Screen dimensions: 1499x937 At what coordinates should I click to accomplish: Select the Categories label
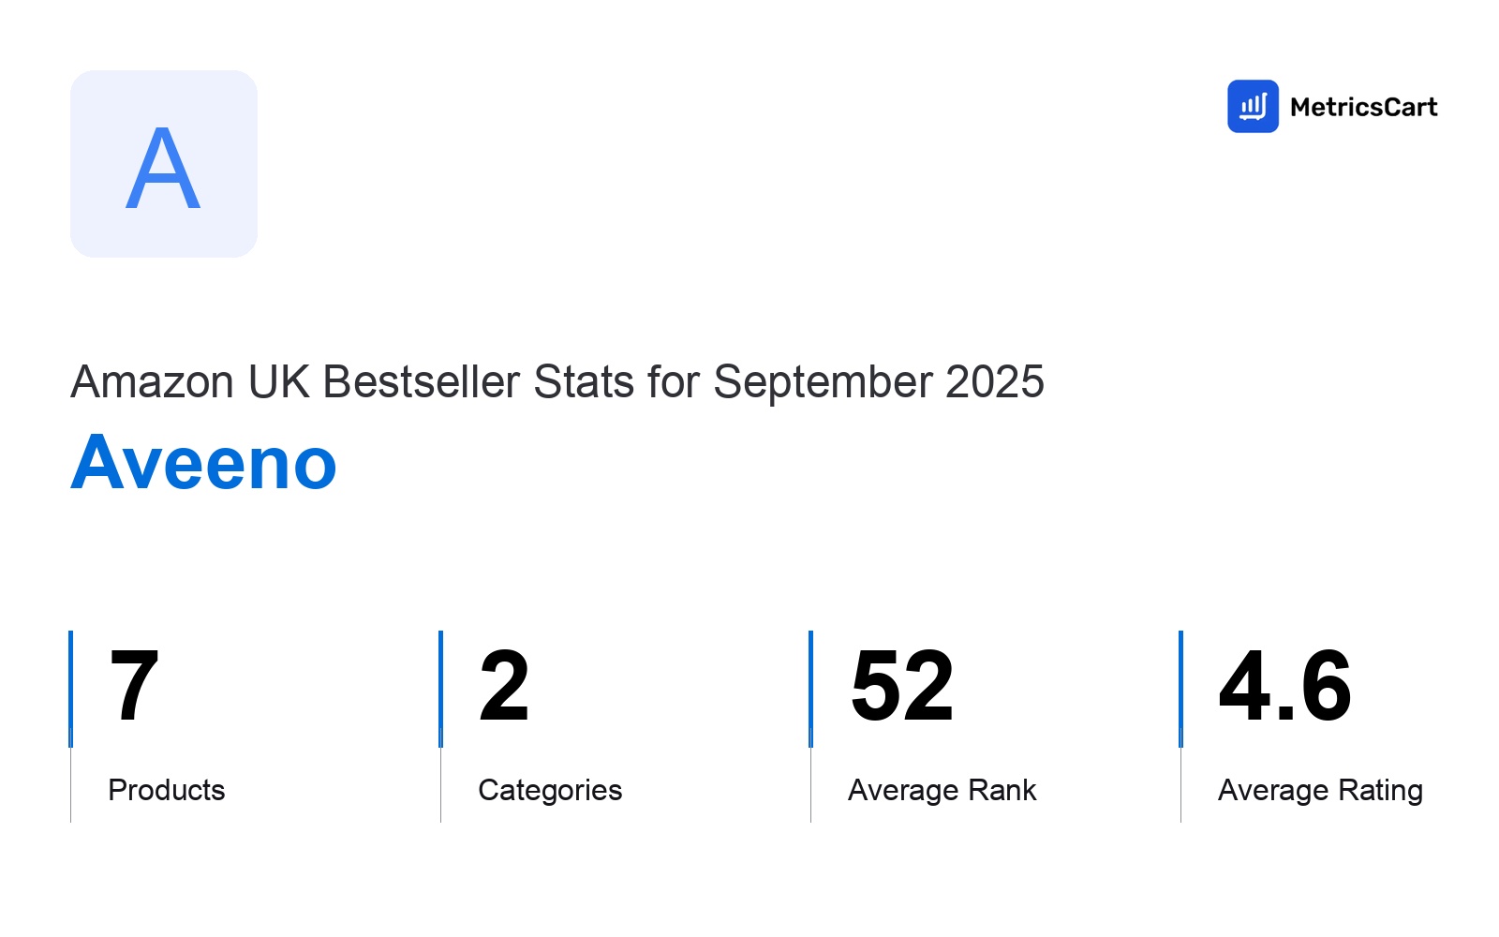coord(550,790)
